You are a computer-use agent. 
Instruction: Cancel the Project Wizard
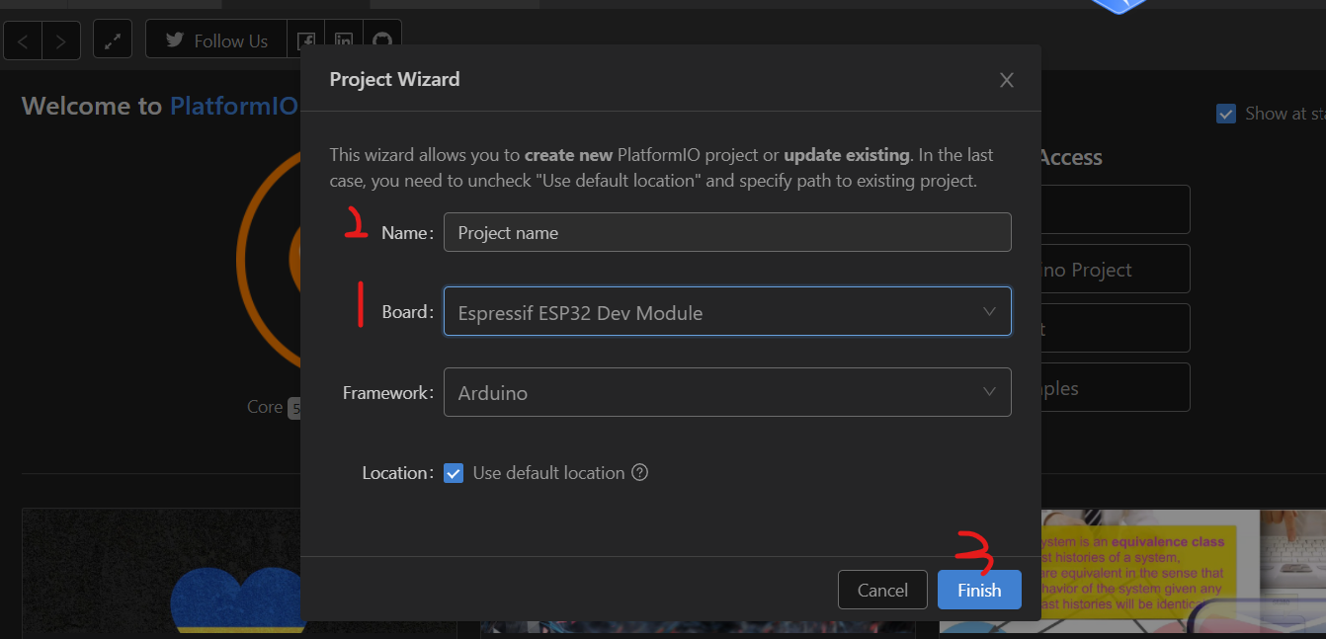pyautogui.click(x=881, y=590)
